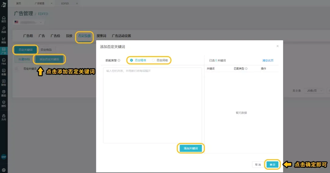Open 授权 authorization shield icon
This screenshot has height=173, width=330.
(x=4, y=104)
